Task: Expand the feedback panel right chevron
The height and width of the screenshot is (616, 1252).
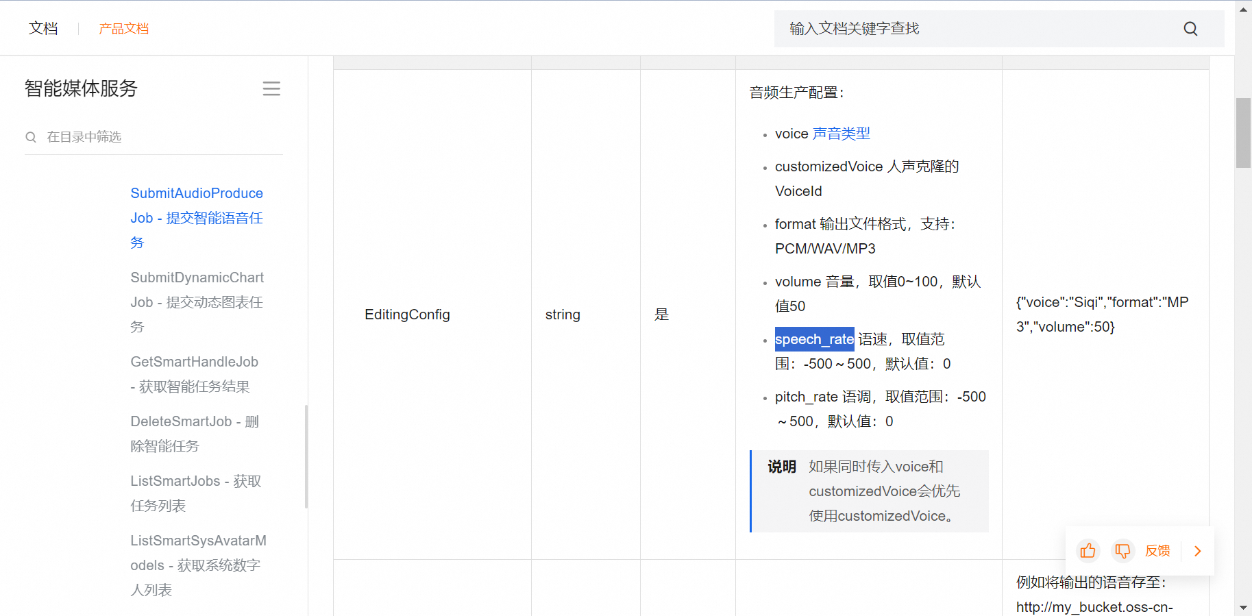Action: point(1198,551)
